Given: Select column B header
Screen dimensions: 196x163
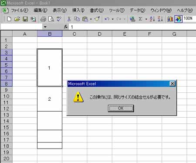Looking at the screenshot, I should (50, 34).
